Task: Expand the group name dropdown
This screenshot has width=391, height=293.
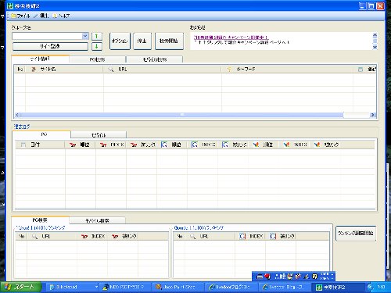Action: (x=85, y=36)
